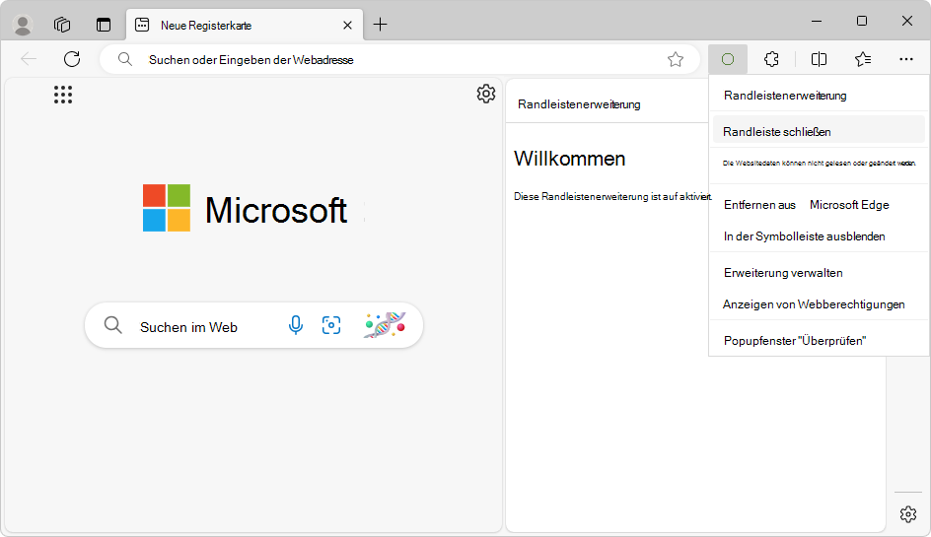The image size is (931, 537).
Task: Open the Workspaces icon in title bar
Action: [x=62, y=25]
